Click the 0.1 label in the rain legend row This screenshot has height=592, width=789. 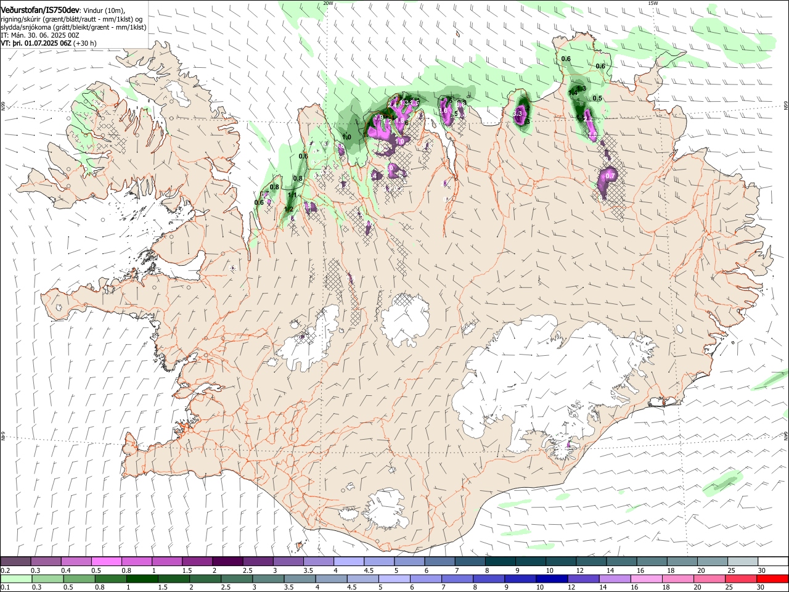pyautogui.click(x=6, y=588)
